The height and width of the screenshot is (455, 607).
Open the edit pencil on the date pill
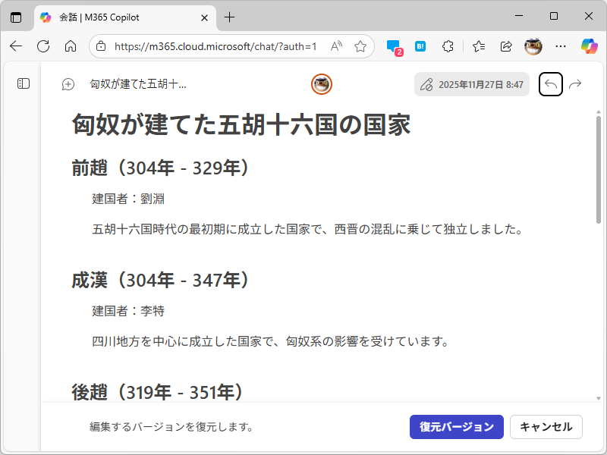427,84
